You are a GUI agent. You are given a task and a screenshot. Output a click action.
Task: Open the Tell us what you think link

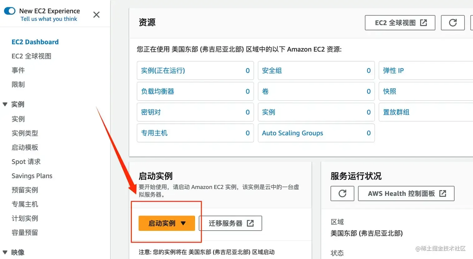(x=49, y=19)
